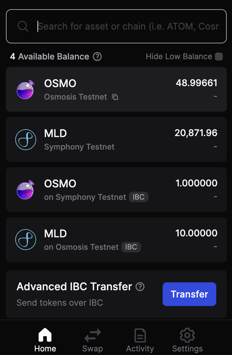Click the OSMO Osmosis Testnet token icon

[x=26, y=89]
